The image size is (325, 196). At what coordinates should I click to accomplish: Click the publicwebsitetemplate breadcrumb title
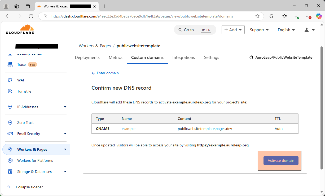coord(138,46)
